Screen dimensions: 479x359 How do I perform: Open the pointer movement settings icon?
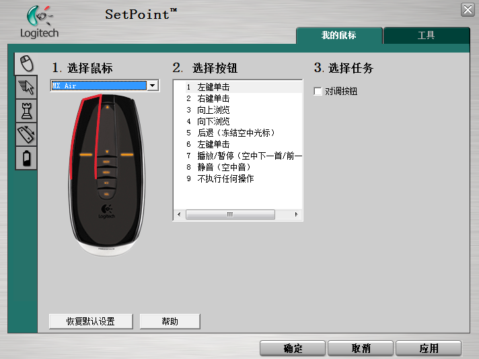(27, 87)
